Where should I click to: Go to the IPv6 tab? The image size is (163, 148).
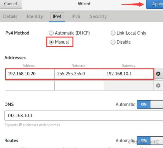pyautogui.click(x=76, y=16)
